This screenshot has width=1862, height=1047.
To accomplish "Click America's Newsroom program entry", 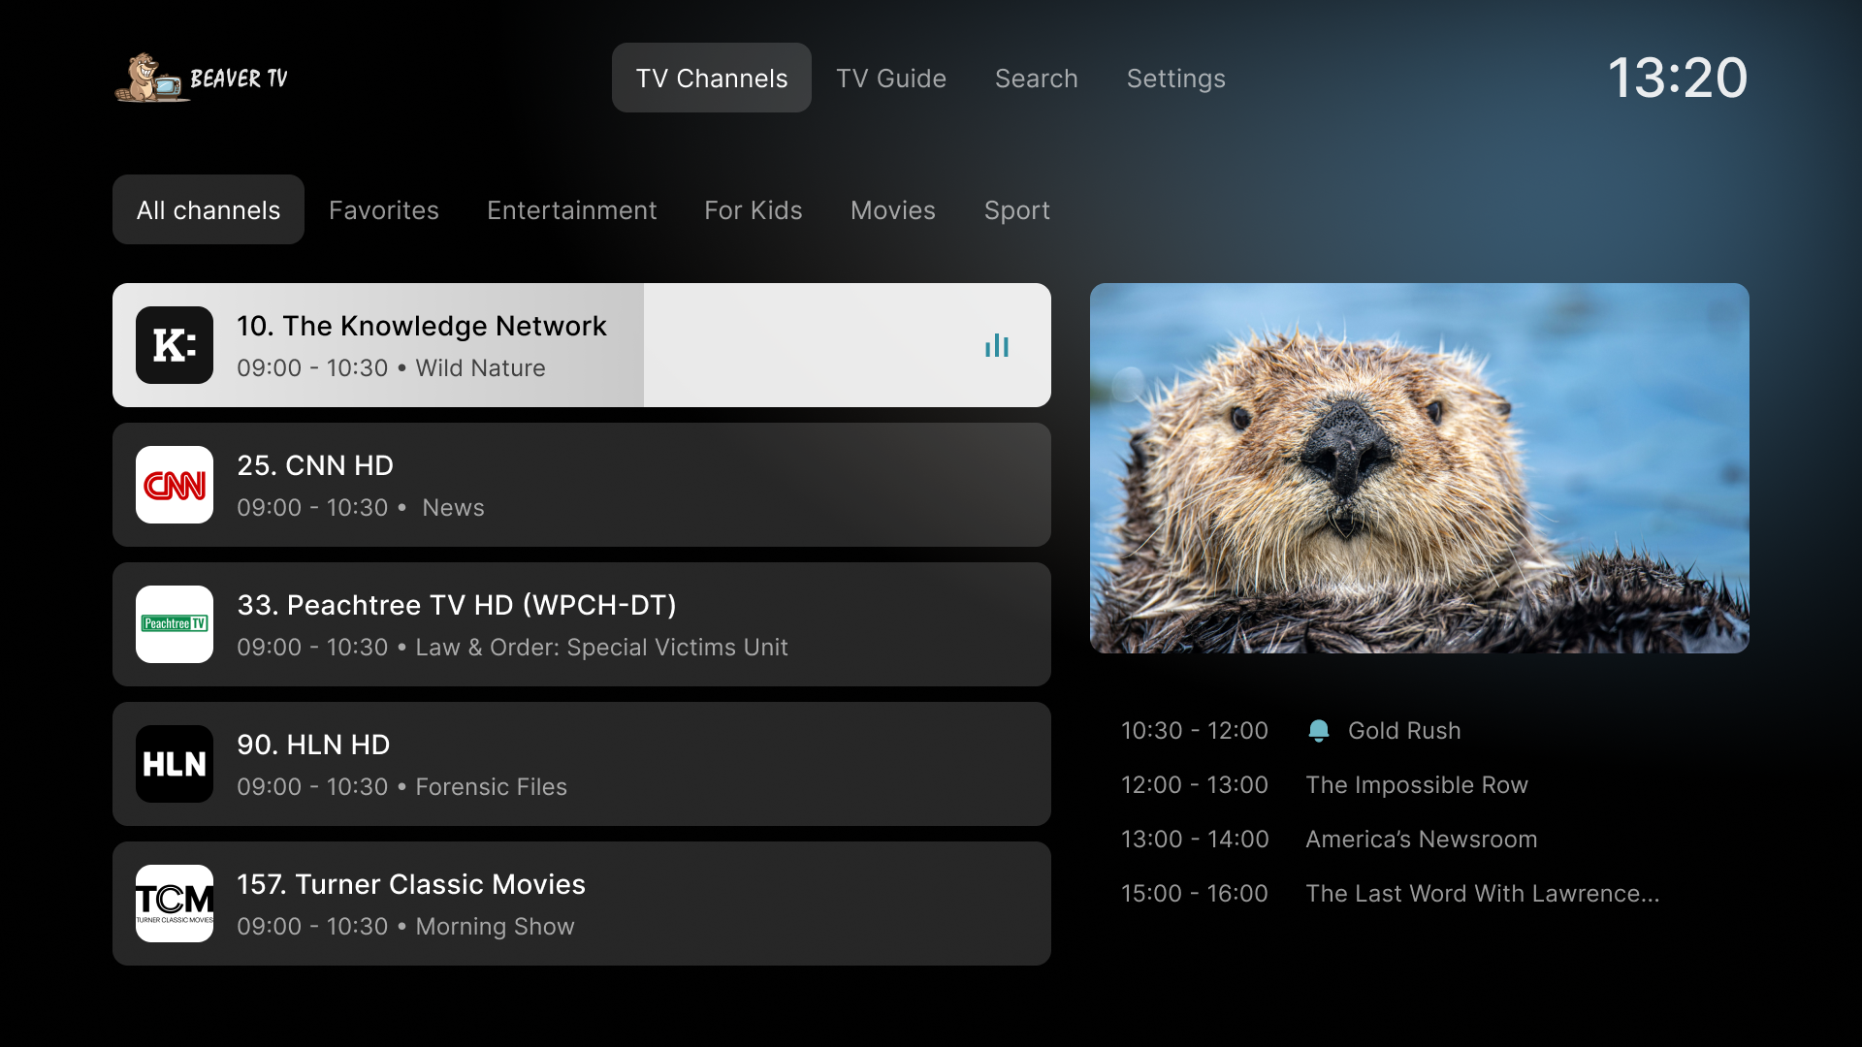I will point(1422,840).
